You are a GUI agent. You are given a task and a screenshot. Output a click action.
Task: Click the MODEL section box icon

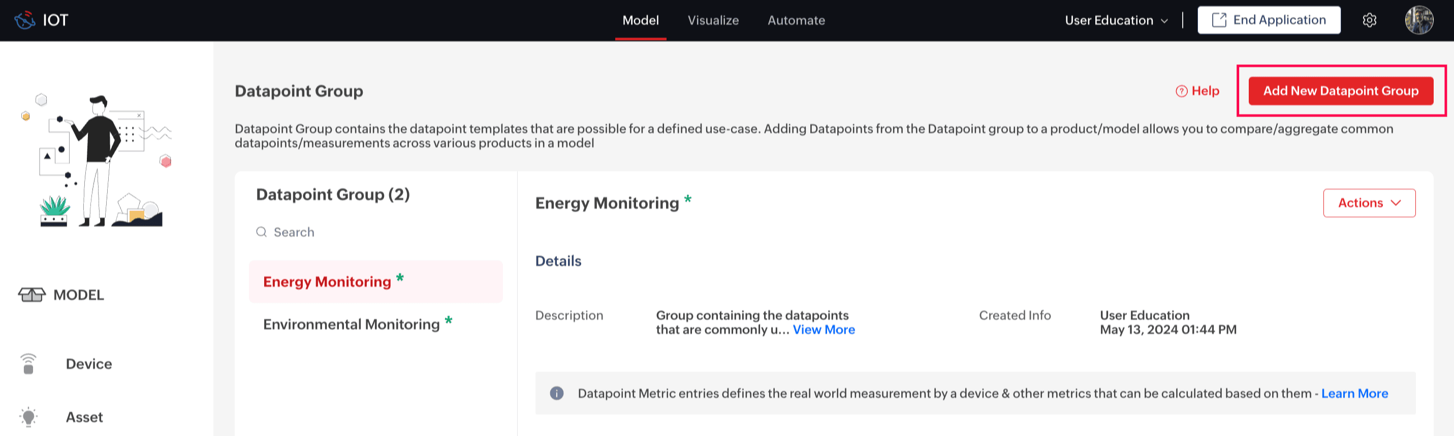(x=31, y=295)
